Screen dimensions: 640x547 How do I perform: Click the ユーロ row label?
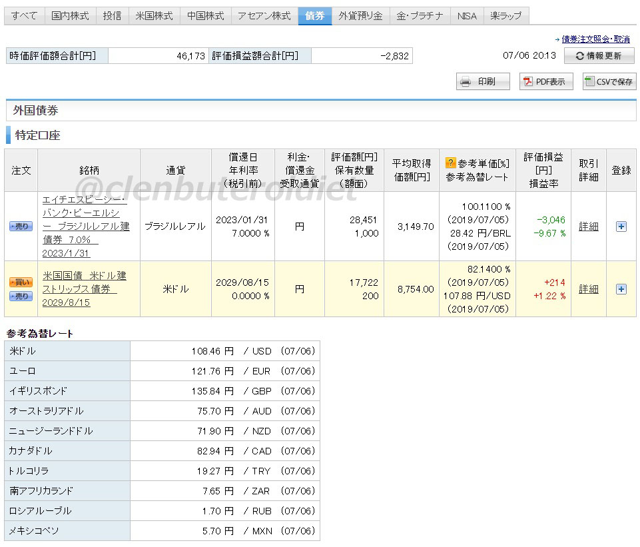[x=23, y=372]
